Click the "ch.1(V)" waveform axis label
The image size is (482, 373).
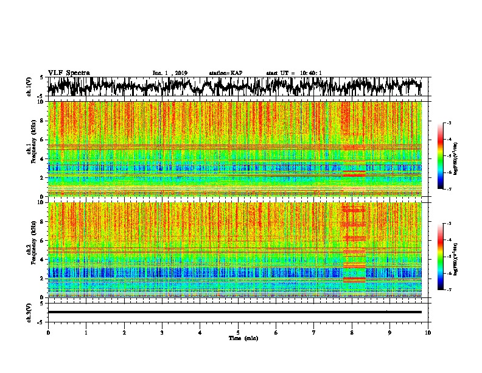point(29,87)
